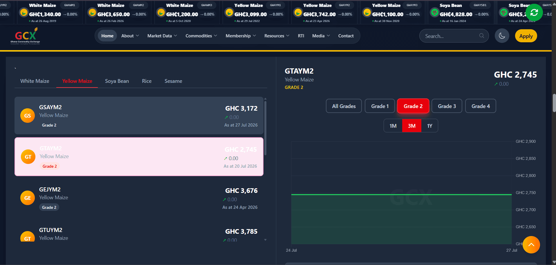Select the GSAYM2 contract name in the list

(50, 107)
